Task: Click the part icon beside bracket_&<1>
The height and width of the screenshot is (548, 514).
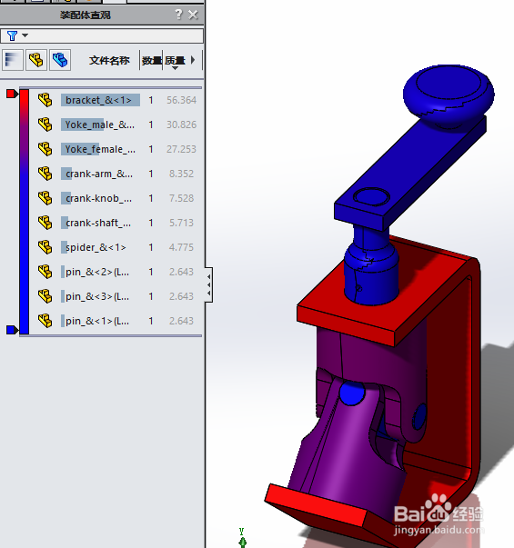Action: [45, 100]
